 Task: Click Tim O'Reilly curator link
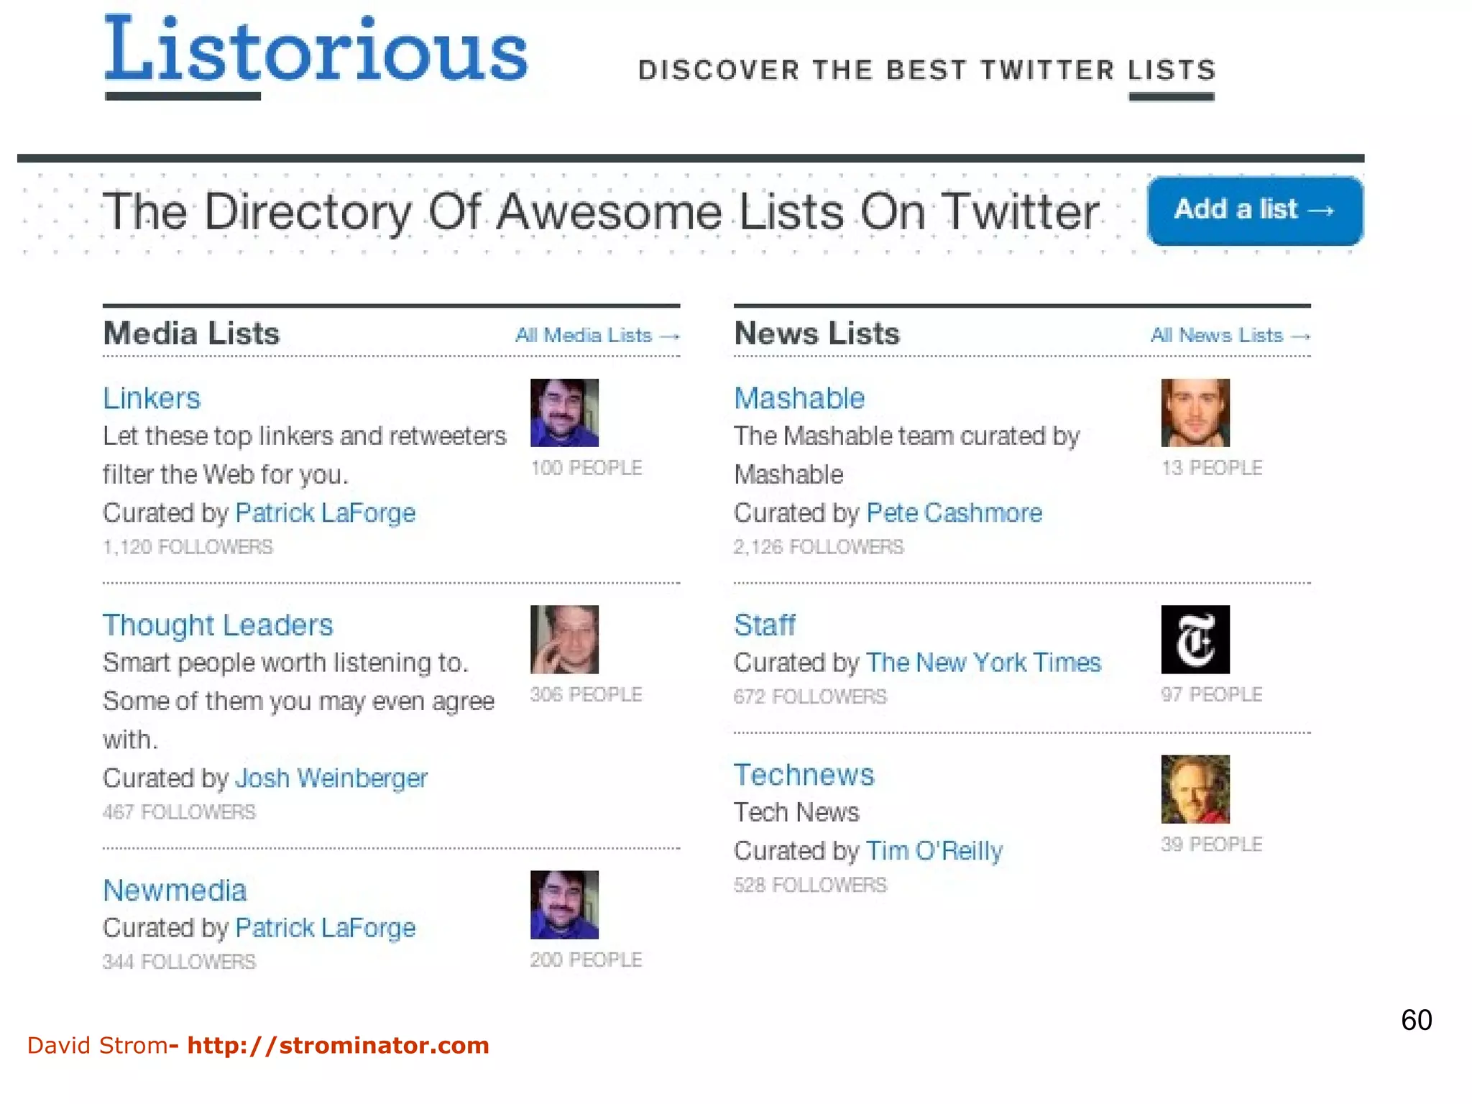pyautogui.click(x=934, y=850)
